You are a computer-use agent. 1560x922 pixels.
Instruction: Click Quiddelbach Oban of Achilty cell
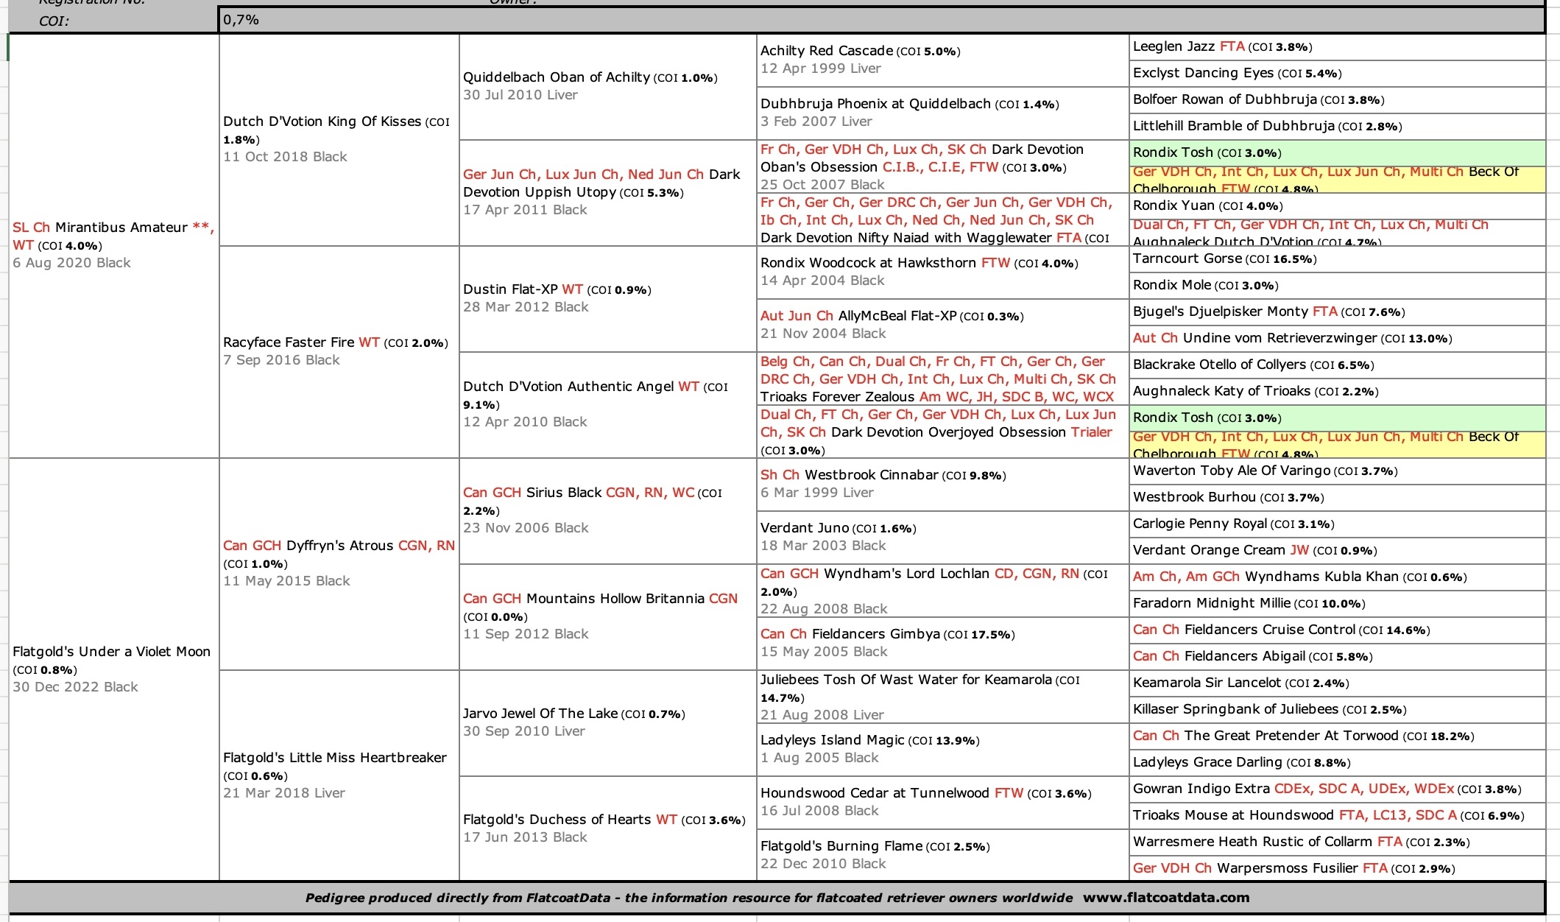(608, 87)
